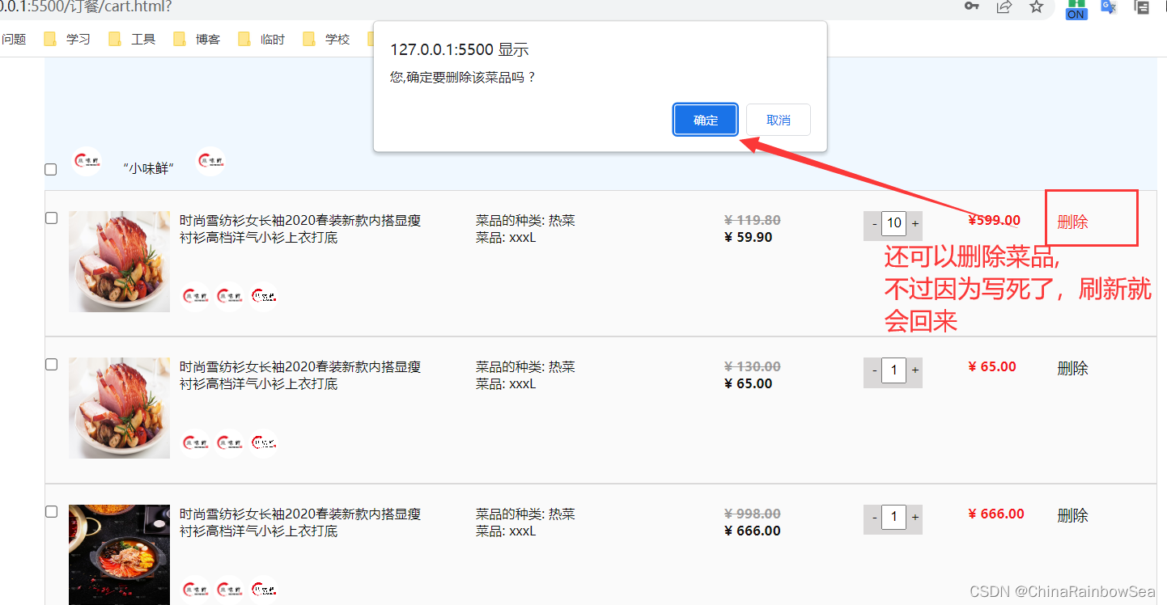Delete the dish with subtotal ¥ 666.00
1167x605 pixels.
tap(1072, 515)
